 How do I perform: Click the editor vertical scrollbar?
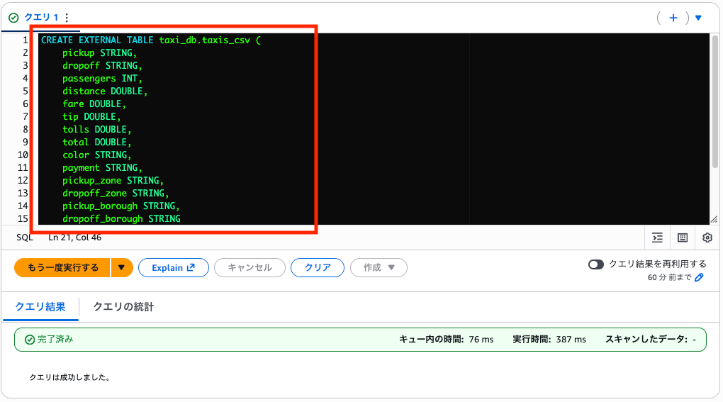(x=714, y=101)
